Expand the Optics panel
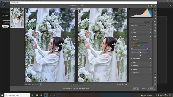The width and height of the screenshot is (173, 97). click(x=131, y=62)
